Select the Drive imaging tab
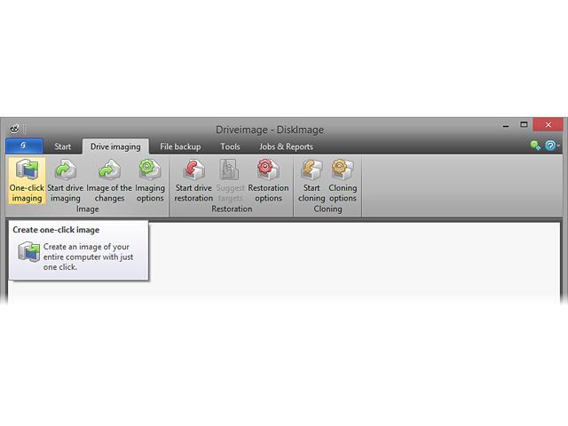 (x=115, y=146)
